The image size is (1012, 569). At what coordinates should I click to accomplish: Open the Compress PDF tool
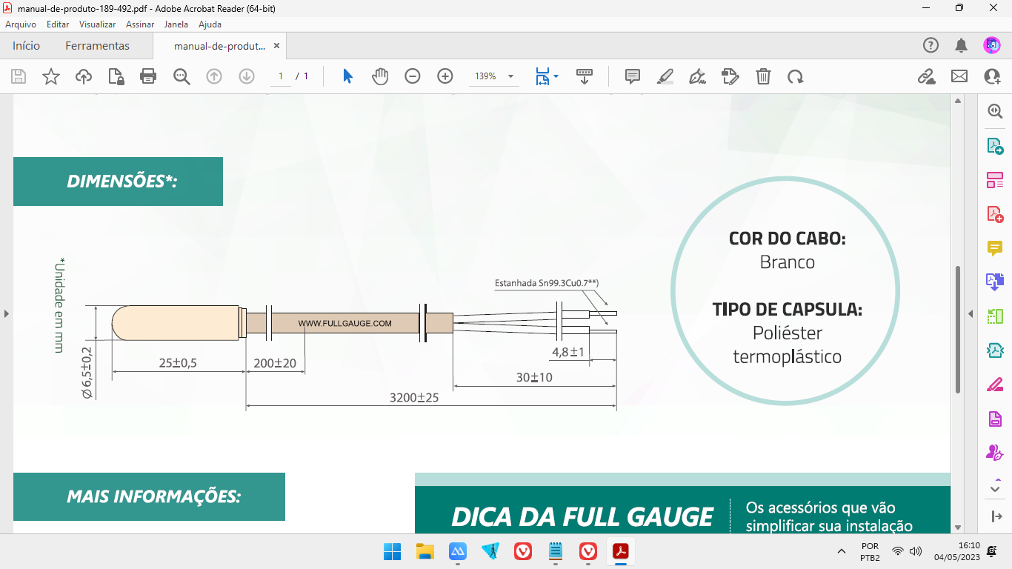click(995, 350)
